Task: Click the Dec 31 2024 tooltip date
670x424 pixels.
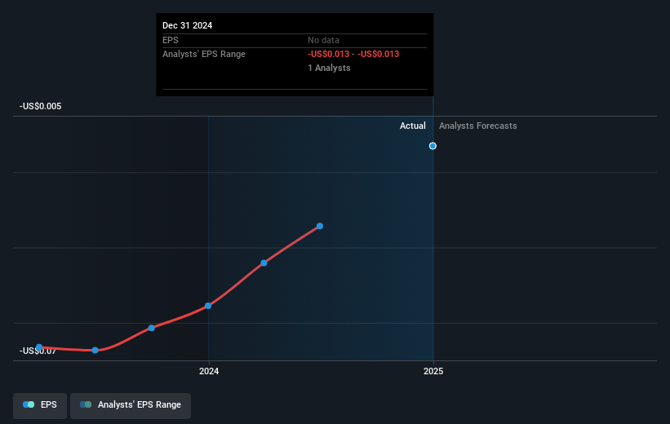Action: [x=187, y=25]
